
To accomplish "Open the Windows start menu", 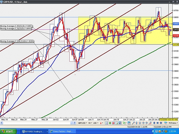I will tap(8, 131).
